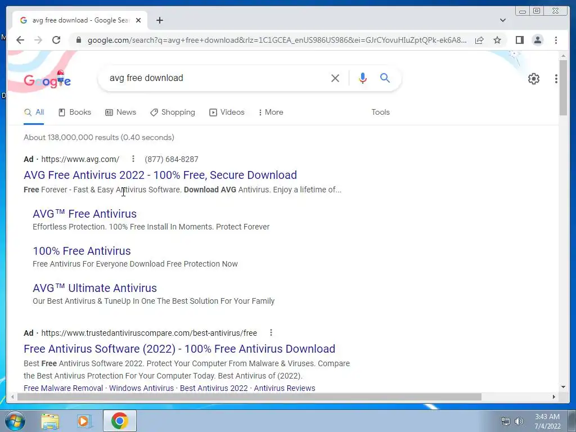
Task: Bookmark this tab with the star
Action: (497, 40)
